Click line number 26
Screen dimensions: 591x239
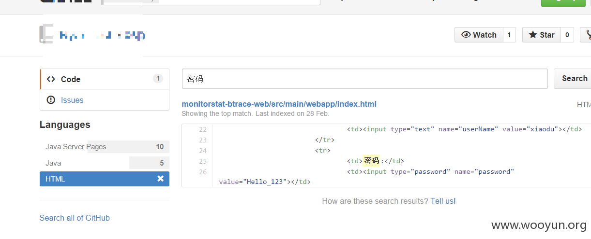[x=202, y=172]
